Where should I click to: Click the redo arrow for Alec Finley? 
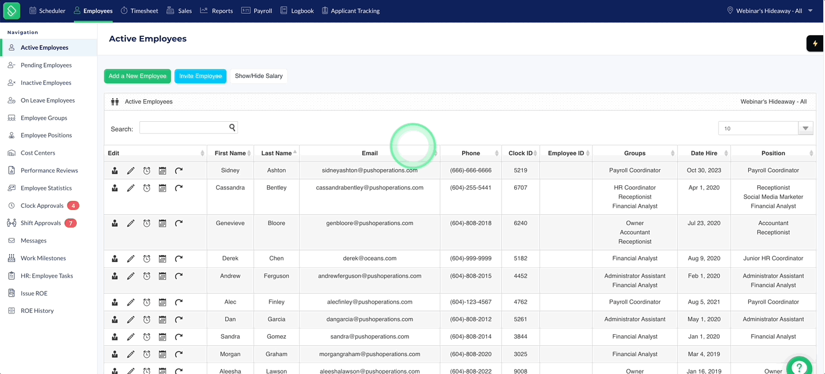(179, 302)
